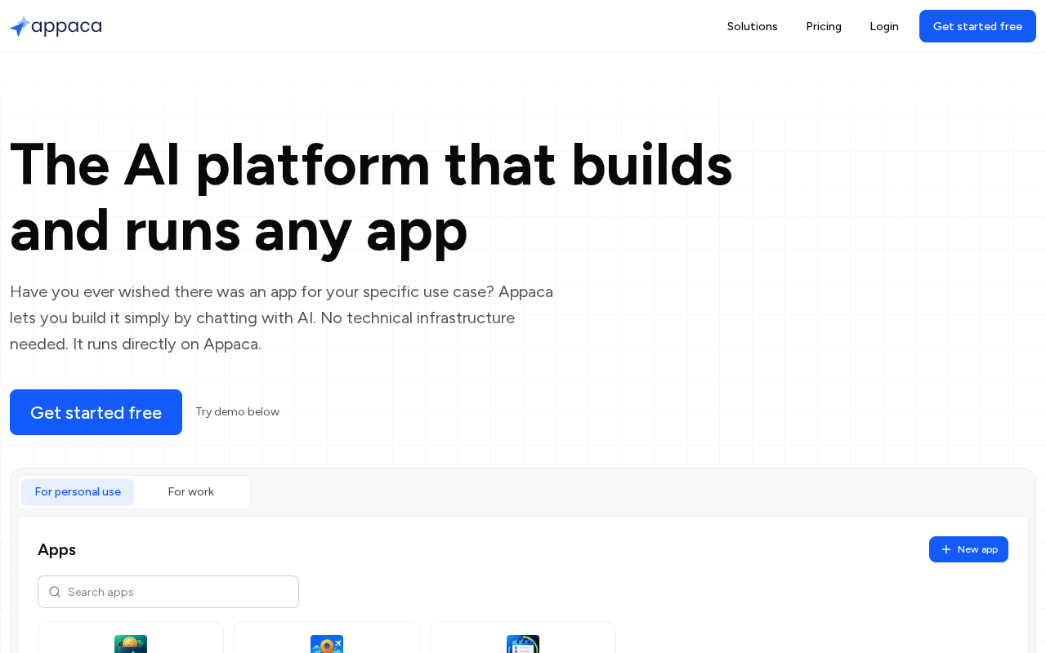Switch to the For work tab
The width and height of the screenshot is (1046, 653).
tap(191, 492)
